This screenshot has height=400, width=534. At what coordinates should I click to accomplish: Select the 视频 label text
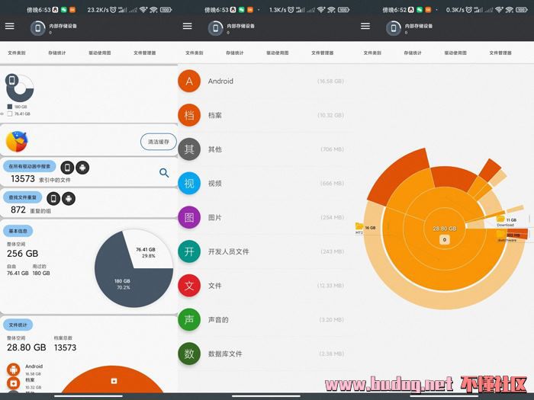coord(215,184)
